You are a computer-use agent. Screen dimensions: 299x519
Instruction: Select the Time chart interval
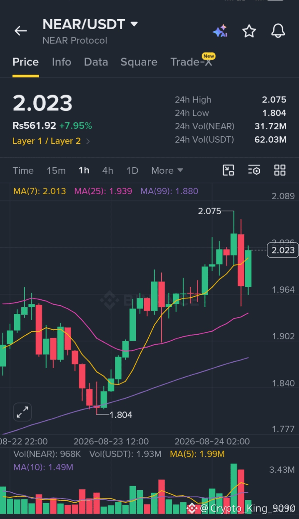pyautogui.click(x=23, y=170)
